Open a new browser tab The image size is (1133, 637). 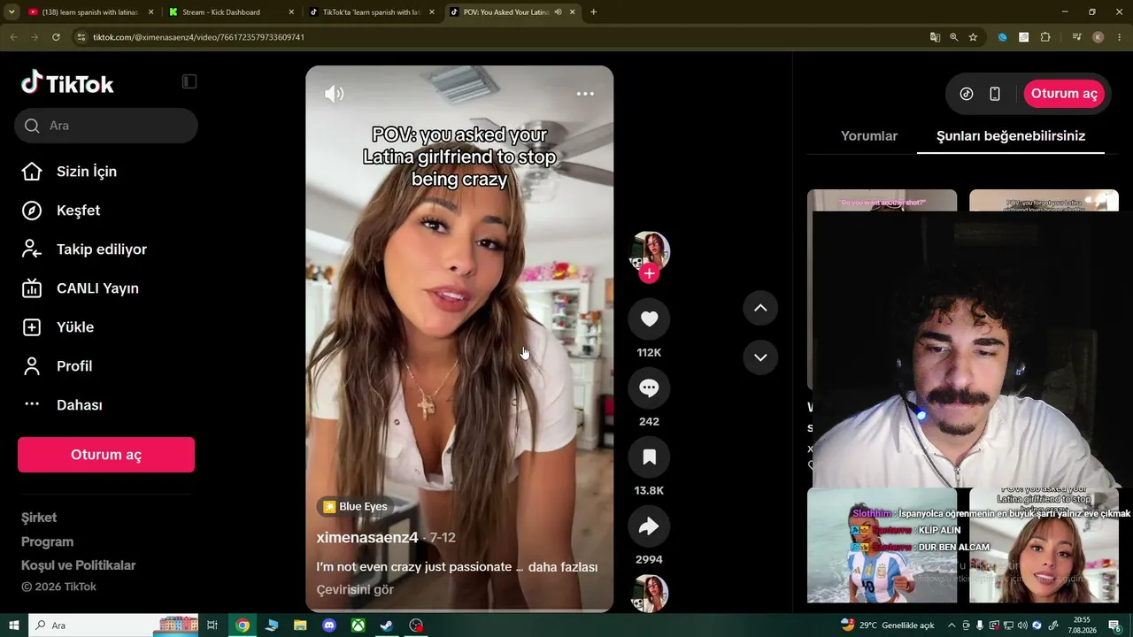coord(593,12)
